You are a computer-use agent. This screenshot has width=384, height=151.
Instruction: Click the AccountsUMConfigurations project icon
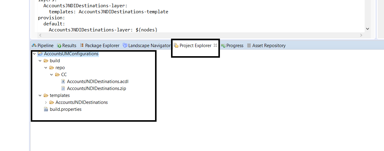[x=40, y=54]
